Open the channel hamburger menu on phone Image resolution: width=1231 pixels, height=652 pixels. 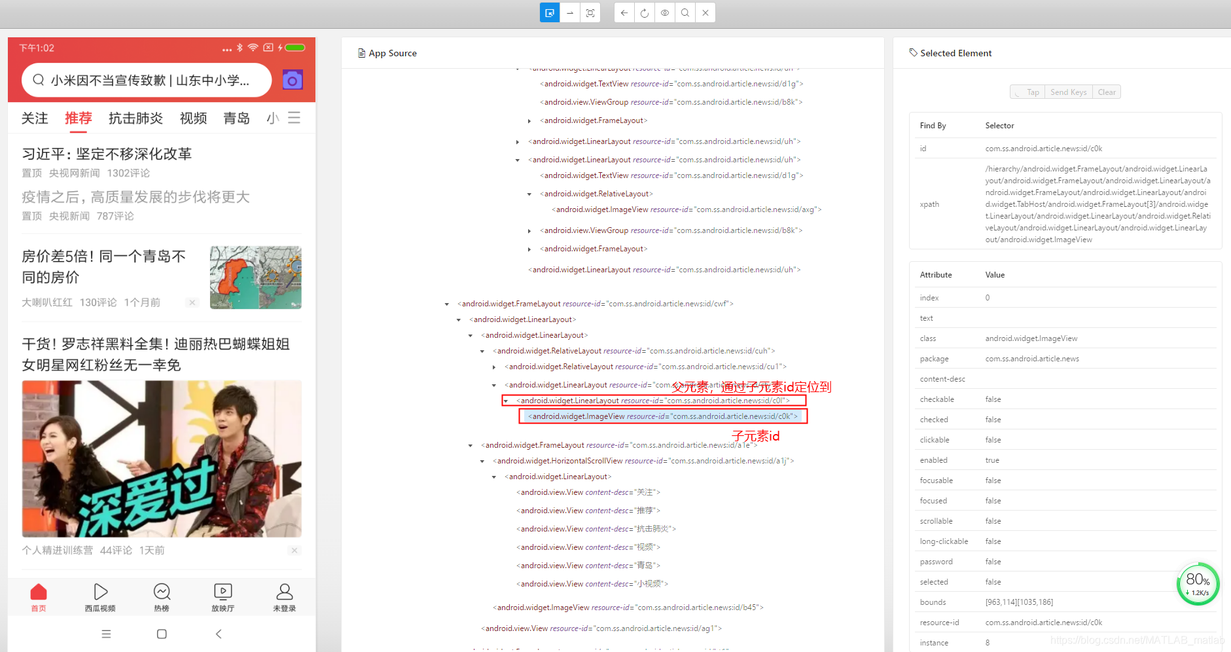coord(294,118)
